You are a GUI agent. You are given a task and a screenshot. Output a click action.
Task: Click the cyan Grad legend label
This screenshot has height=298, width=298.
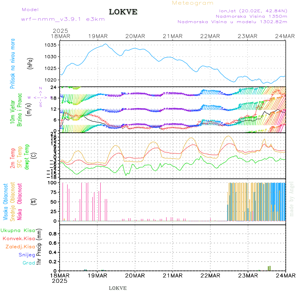tap(29, 263)
